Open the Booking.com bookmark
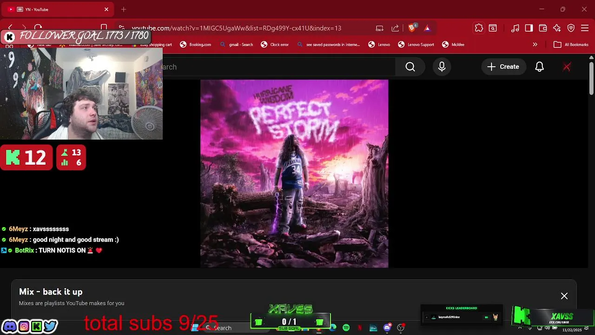 coord(196,45)
